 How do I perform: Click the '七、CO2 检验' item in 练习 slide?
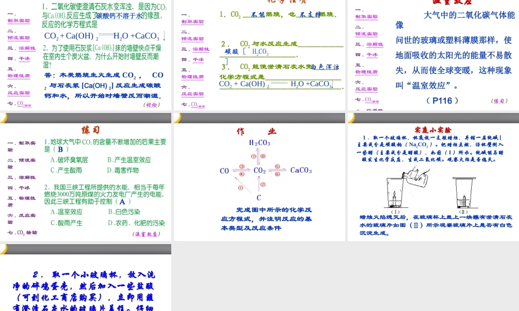[x=22, y=232]
